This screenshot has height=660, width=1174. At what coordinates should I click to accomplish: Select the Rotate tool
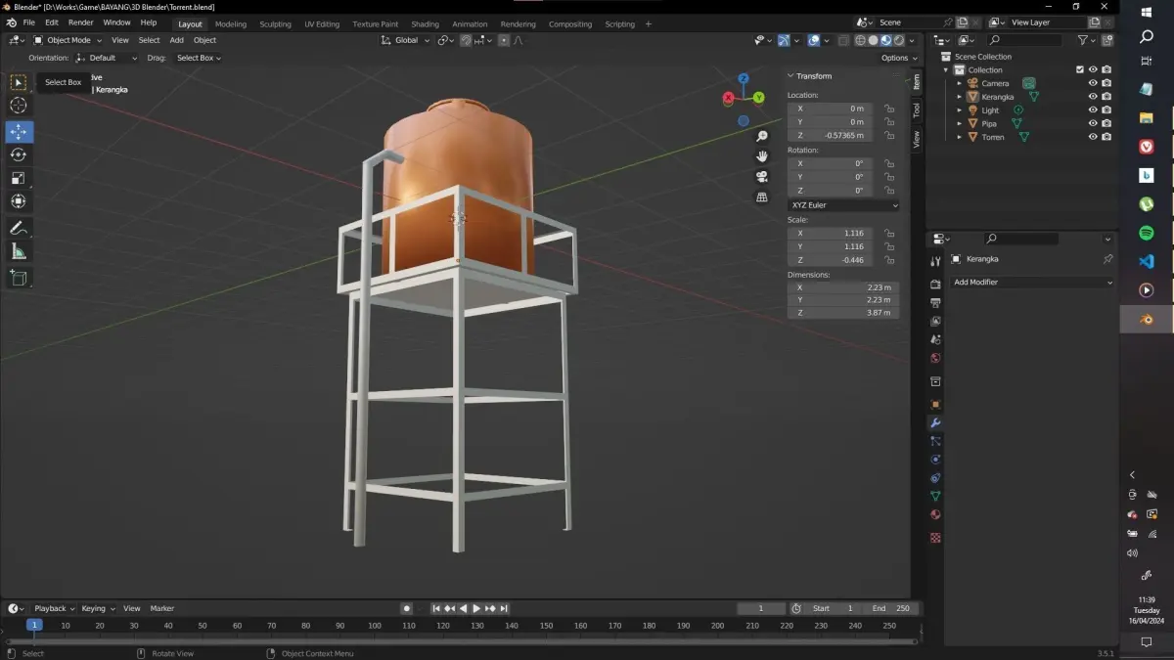point(19,154)
